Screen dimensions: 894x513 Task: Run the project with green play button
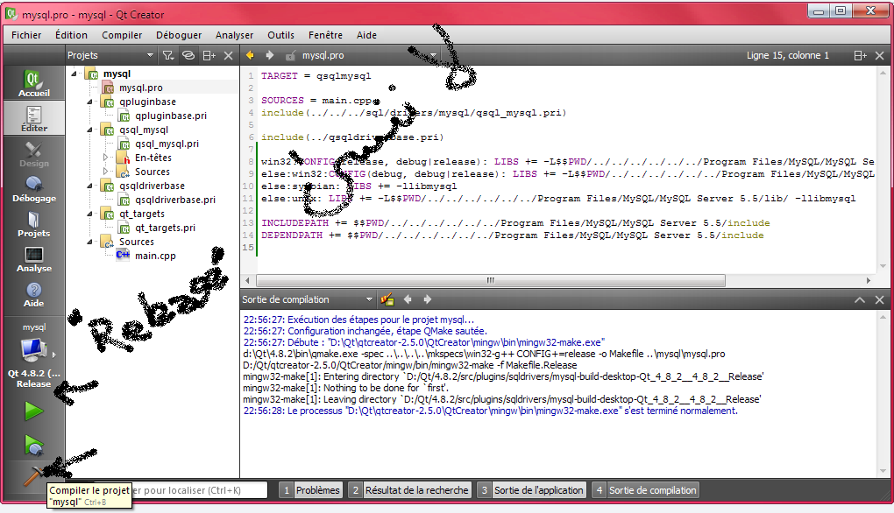pos(33,411)
